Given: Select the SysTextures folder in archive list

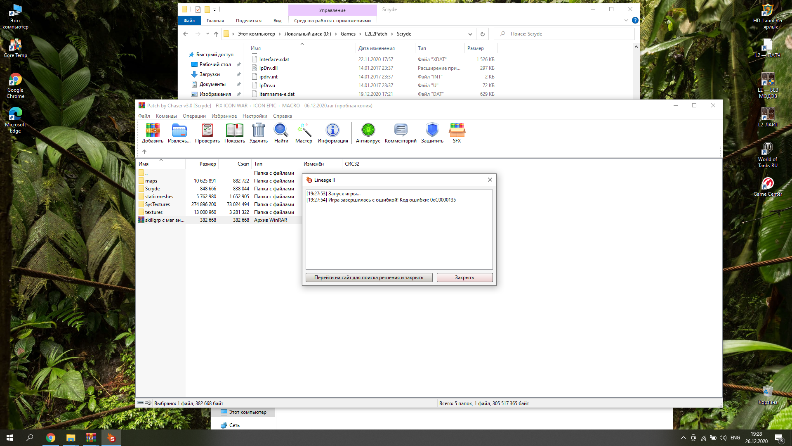Looking at the screenshot, I should pos(157,204).
